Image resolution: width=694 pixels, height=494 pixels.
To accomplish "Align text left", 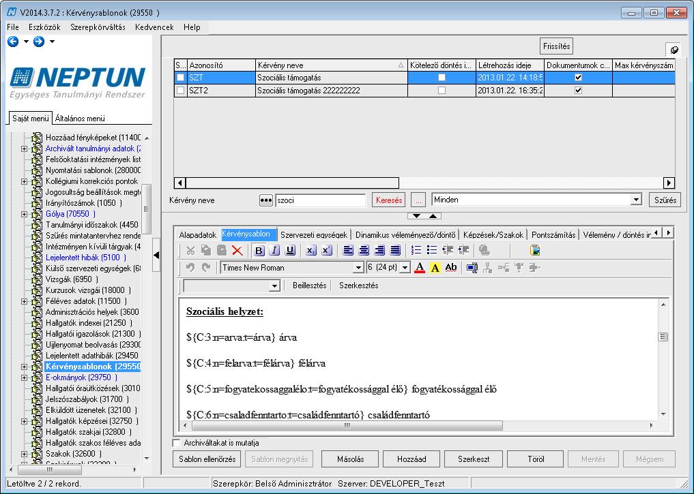I will tap(348, 251).
